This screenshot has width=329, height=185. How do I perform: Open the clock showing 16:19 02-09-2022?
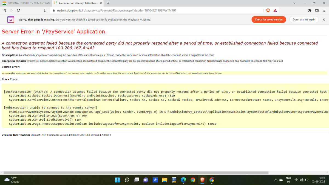pos(318,180)
